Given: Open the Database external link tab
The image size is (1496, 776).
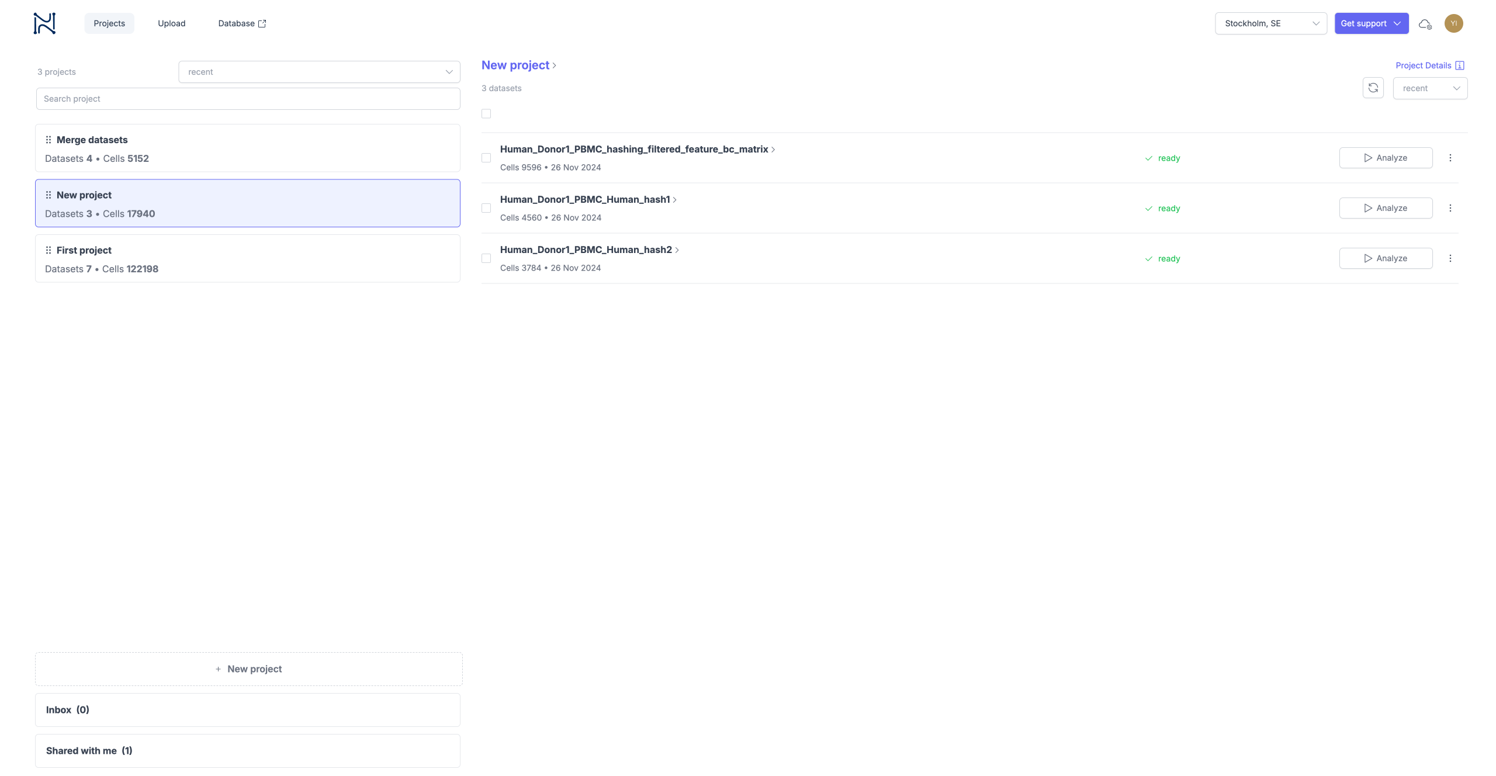Looking at the screenshot, I should click(242, 23).
